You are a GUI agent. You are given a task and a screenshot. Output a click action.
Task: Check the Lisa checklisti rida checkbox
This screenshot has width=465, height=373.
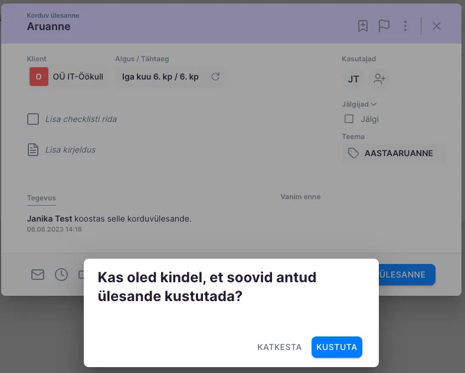pos(33,119)
